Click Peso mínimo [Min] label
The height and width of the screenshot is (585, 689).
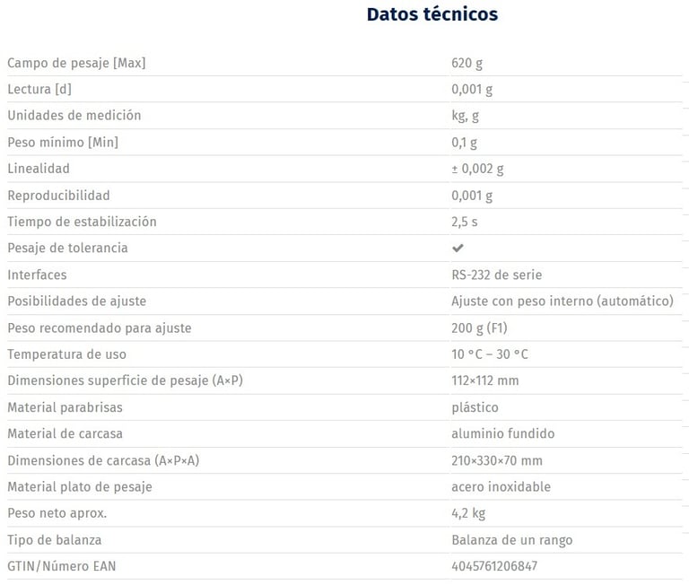pos(63,142)
